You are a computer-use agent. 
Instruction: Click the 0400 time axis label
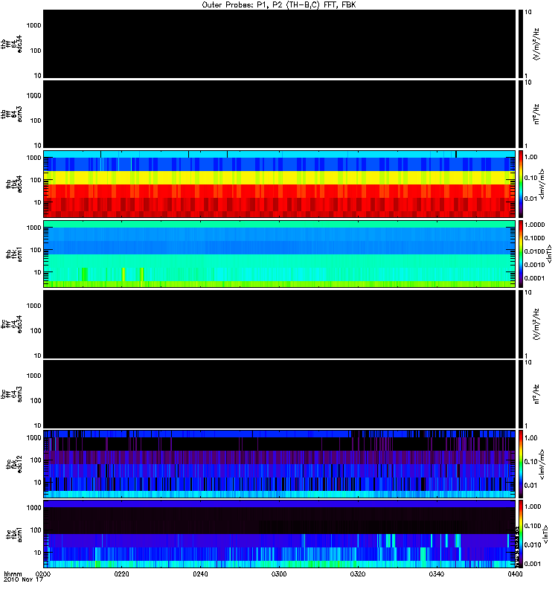[x=515, y=574]
